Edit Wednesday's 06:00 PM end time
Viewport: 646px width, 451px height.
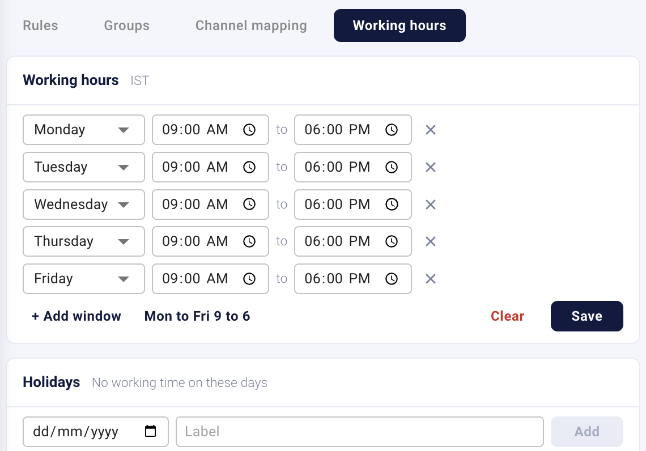pyautogui.click(x=353, y=205)
